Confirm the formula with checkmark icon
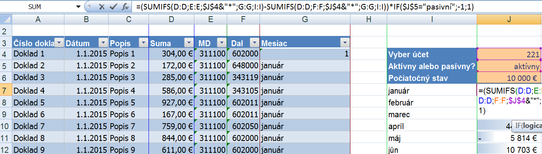The height and width of the screenshot is (154, 542). (114, 7)
